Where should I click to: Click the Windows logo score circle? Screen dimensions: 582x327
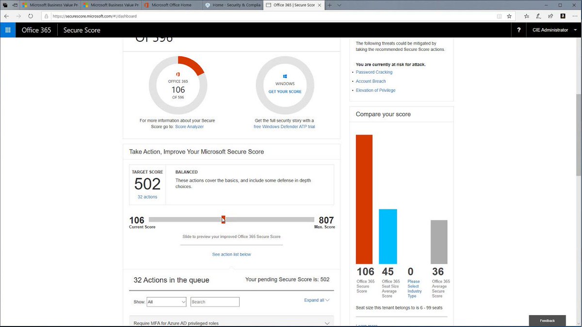pos(285,85)
